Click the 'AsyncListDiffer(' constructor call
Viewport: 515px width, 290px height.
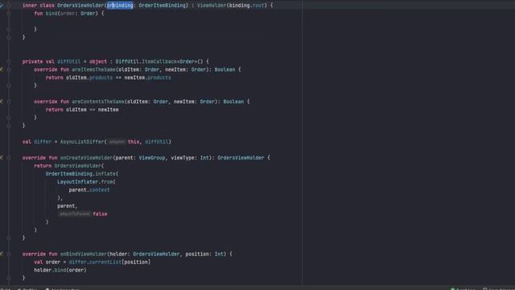[x=84, y=142]
